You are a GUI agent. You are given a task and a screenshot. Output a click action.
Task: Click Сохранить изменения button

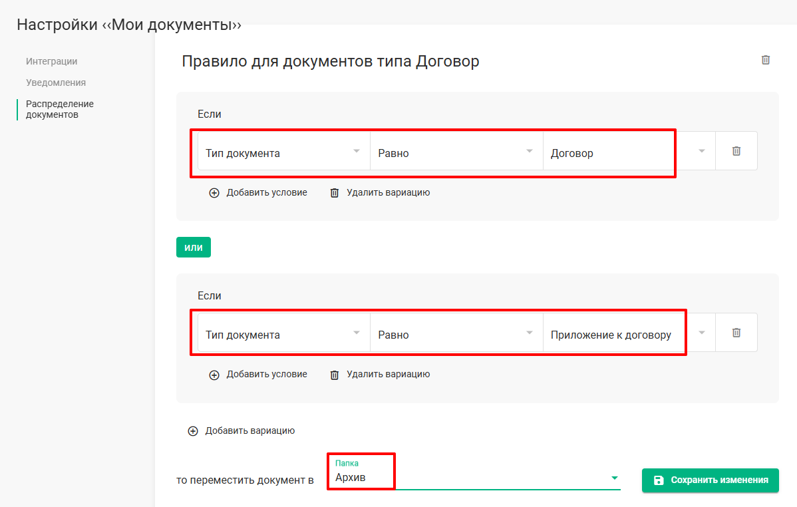point(710,480)
